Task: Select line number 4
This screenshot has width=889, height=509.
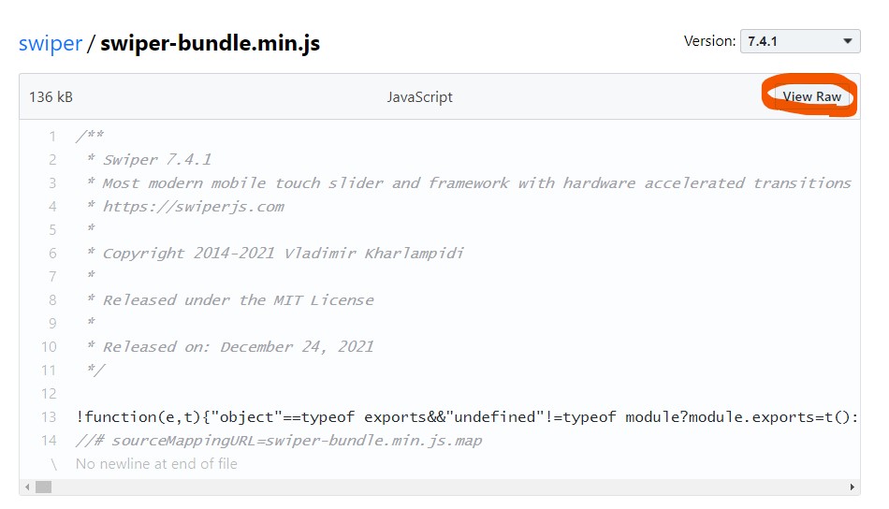Action: coord(52,207)
